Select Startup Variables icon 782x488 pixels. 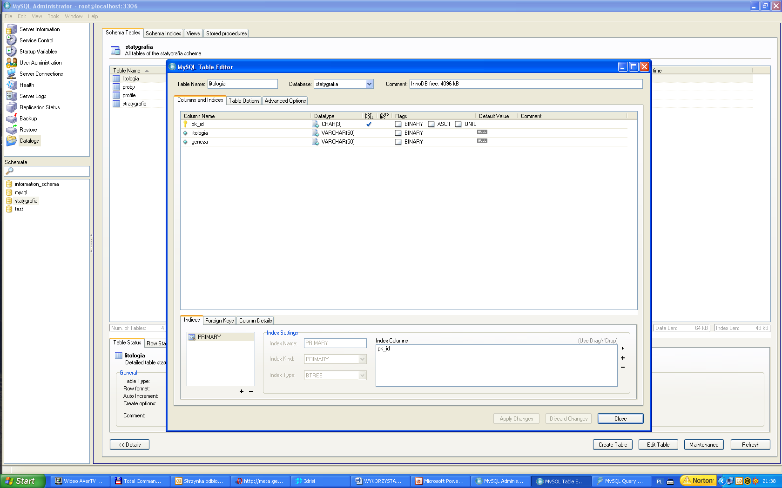(11, 52)
